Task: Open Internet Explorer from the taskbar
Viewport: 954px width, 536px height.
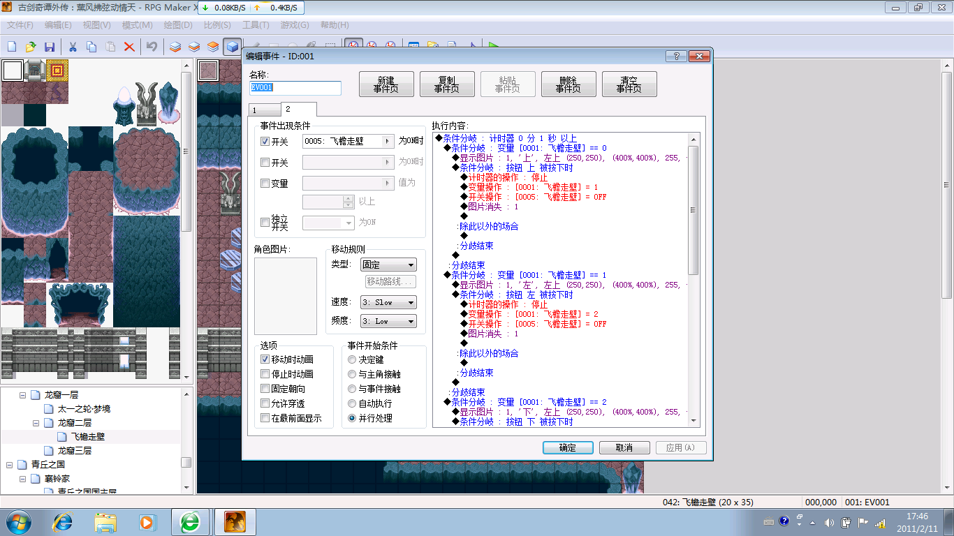Action: pos(63,521)
